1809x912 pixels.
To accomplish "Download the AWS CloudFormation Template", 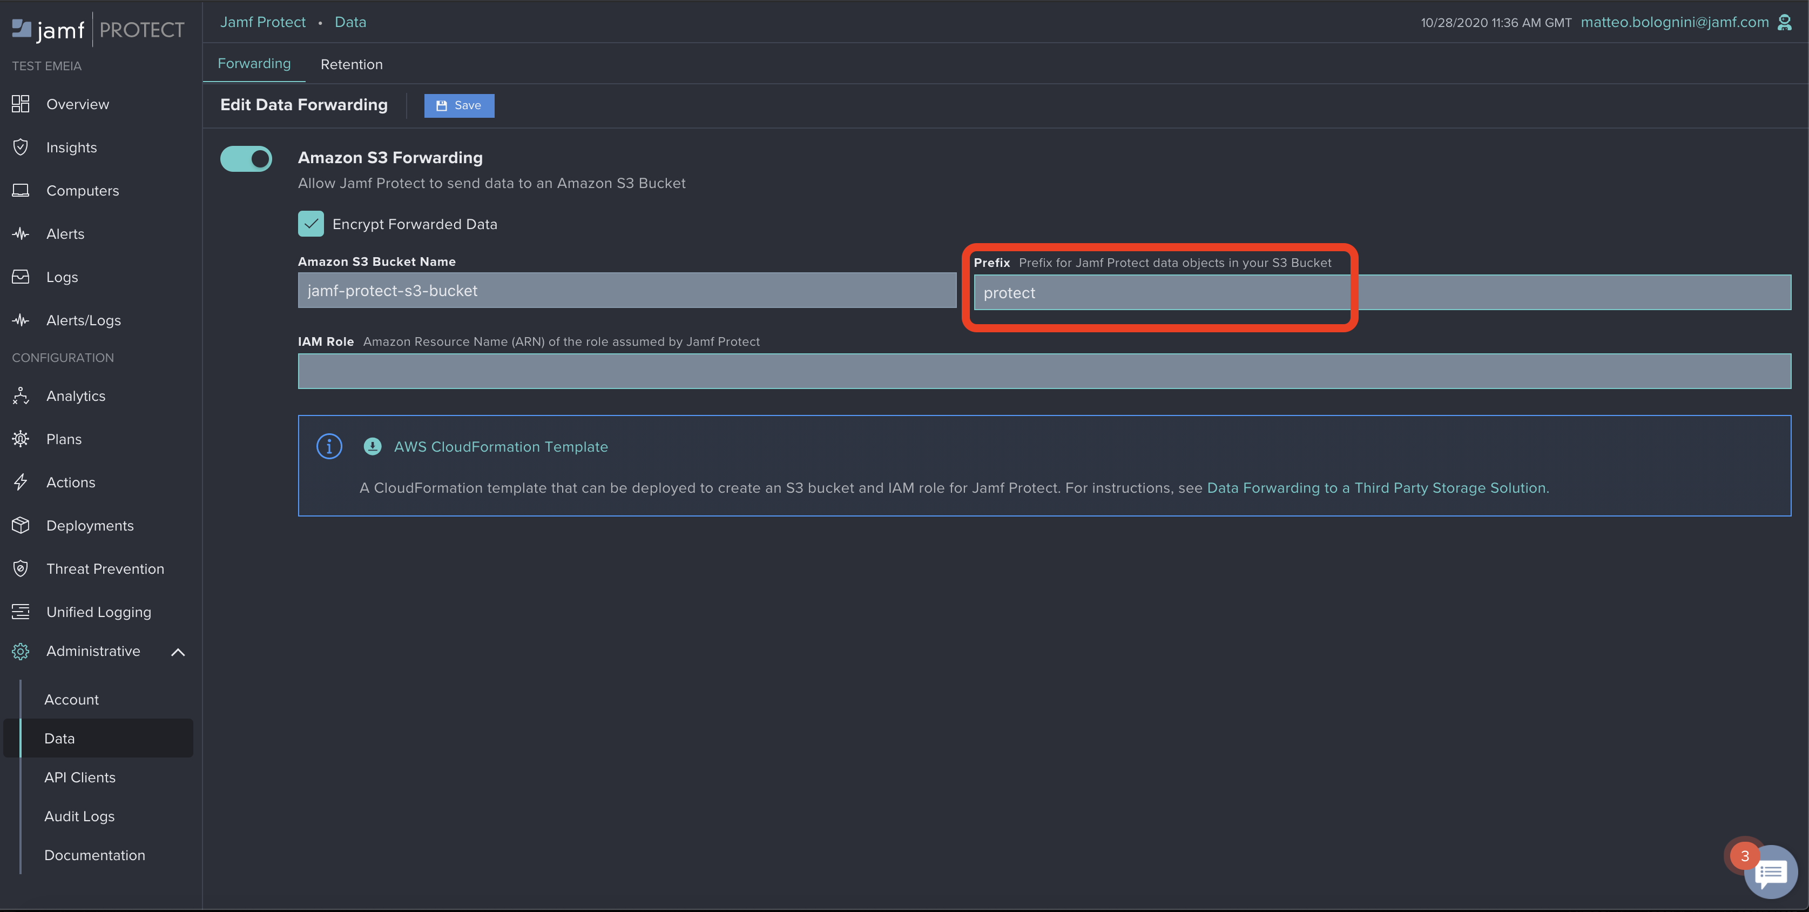I will tap(501, 447).
